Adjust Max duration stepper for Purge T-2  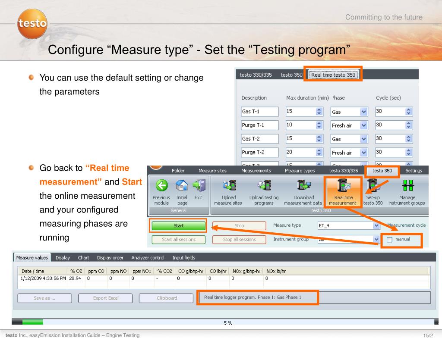tap(319, 152)
